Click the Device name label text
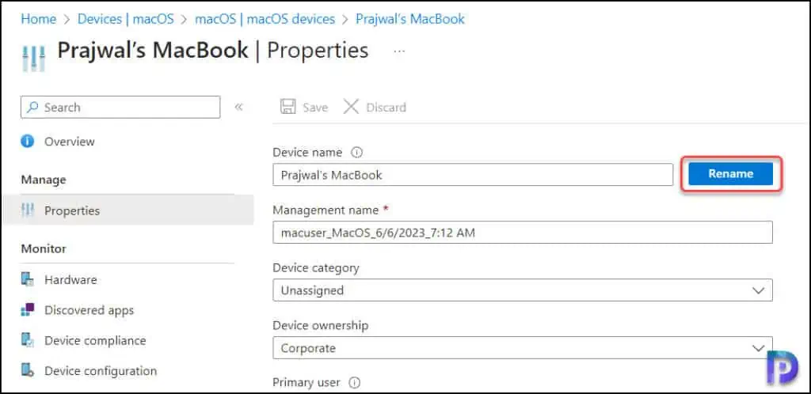This screenshot has width=811, height=394. 307,153
